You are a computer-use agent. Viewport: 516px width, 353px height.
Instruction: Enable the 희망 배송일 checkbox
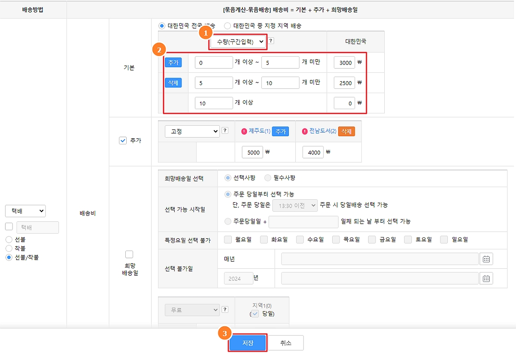pos(129,255)
